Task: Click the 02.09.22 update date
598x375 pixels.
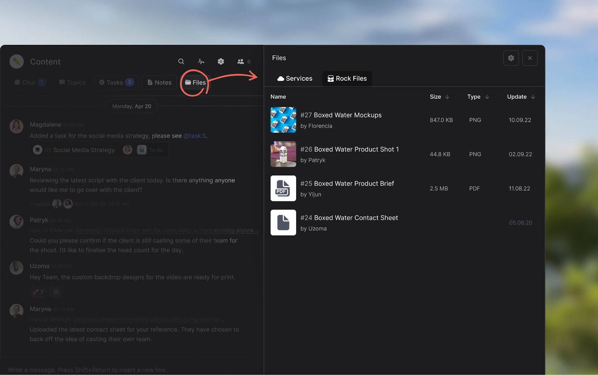Action: (520, 154)
